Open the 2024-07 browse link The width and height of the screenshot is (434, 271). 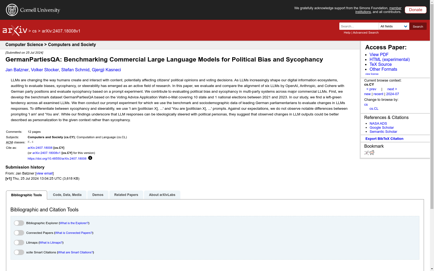tap(392, 94)
